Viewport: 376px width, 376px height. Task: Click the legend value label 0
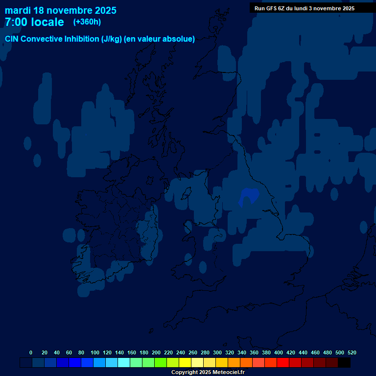pyautogui.click(x=31, y=352)
